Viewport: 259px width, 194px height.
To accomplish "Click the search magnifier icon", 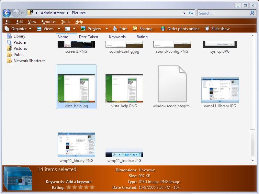I will coord(252,13).
